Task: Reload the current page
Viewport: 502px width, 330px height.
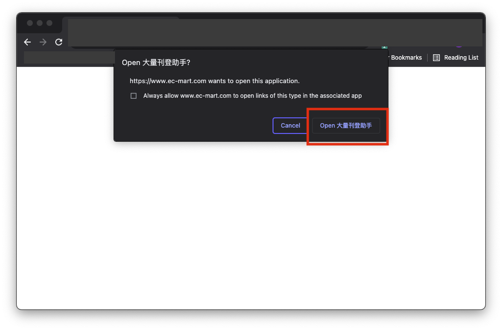Action: 59,42
